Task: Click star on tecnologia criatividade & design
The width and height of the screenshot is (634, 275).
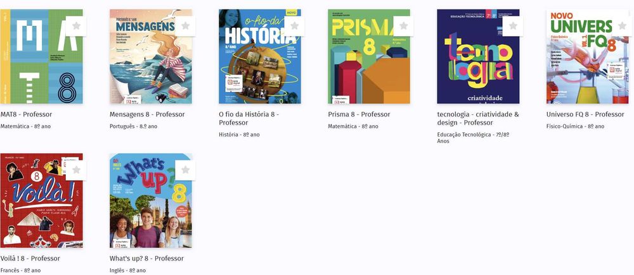Action: 513,26
